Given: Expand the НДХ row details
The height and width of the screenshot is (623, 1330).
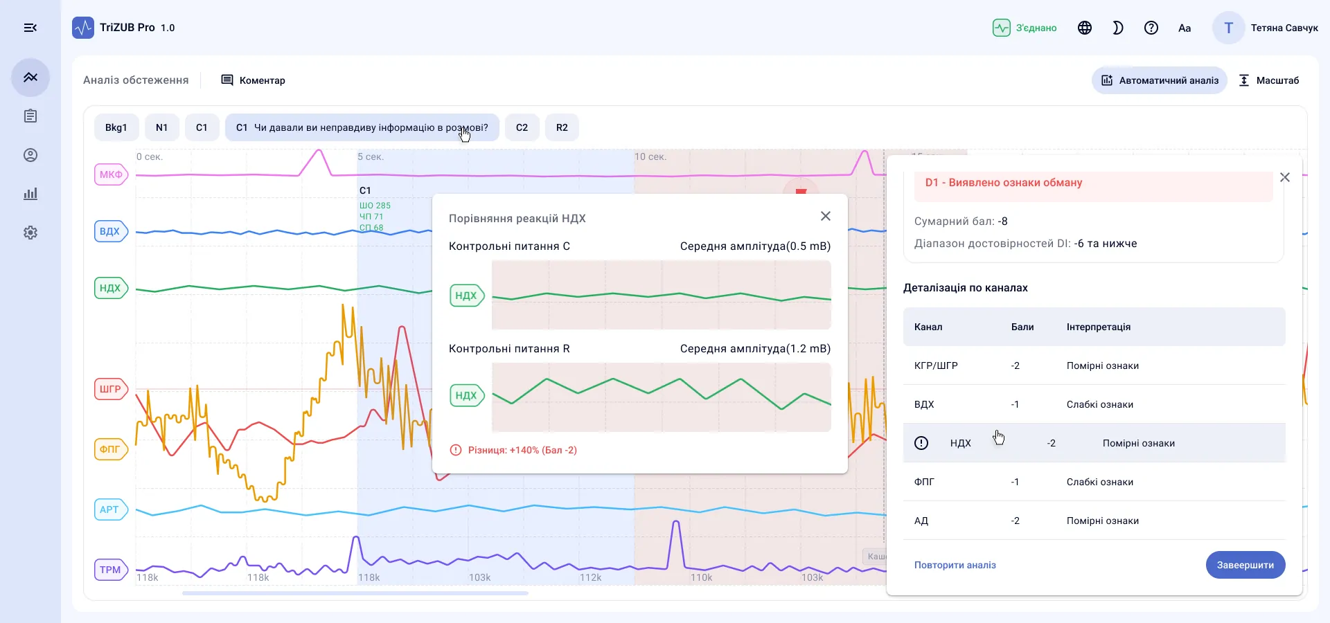Looking at the screenshot, I should [921, 443].
